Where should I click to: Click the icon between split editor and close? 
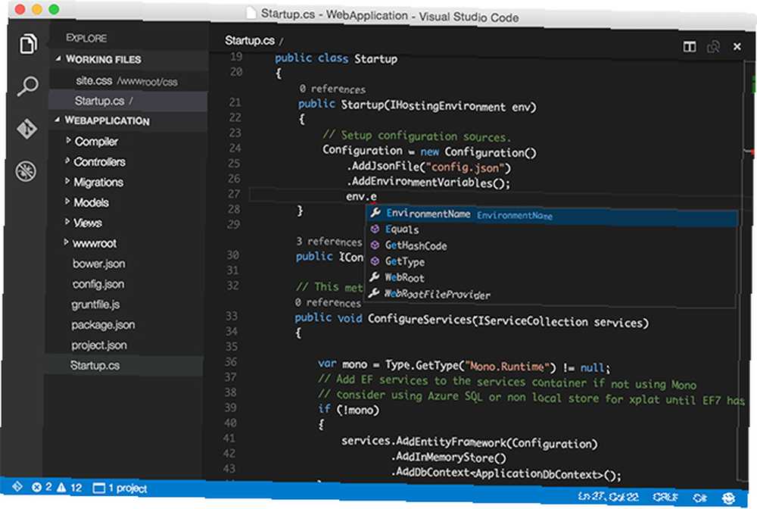tap(713, 46)
